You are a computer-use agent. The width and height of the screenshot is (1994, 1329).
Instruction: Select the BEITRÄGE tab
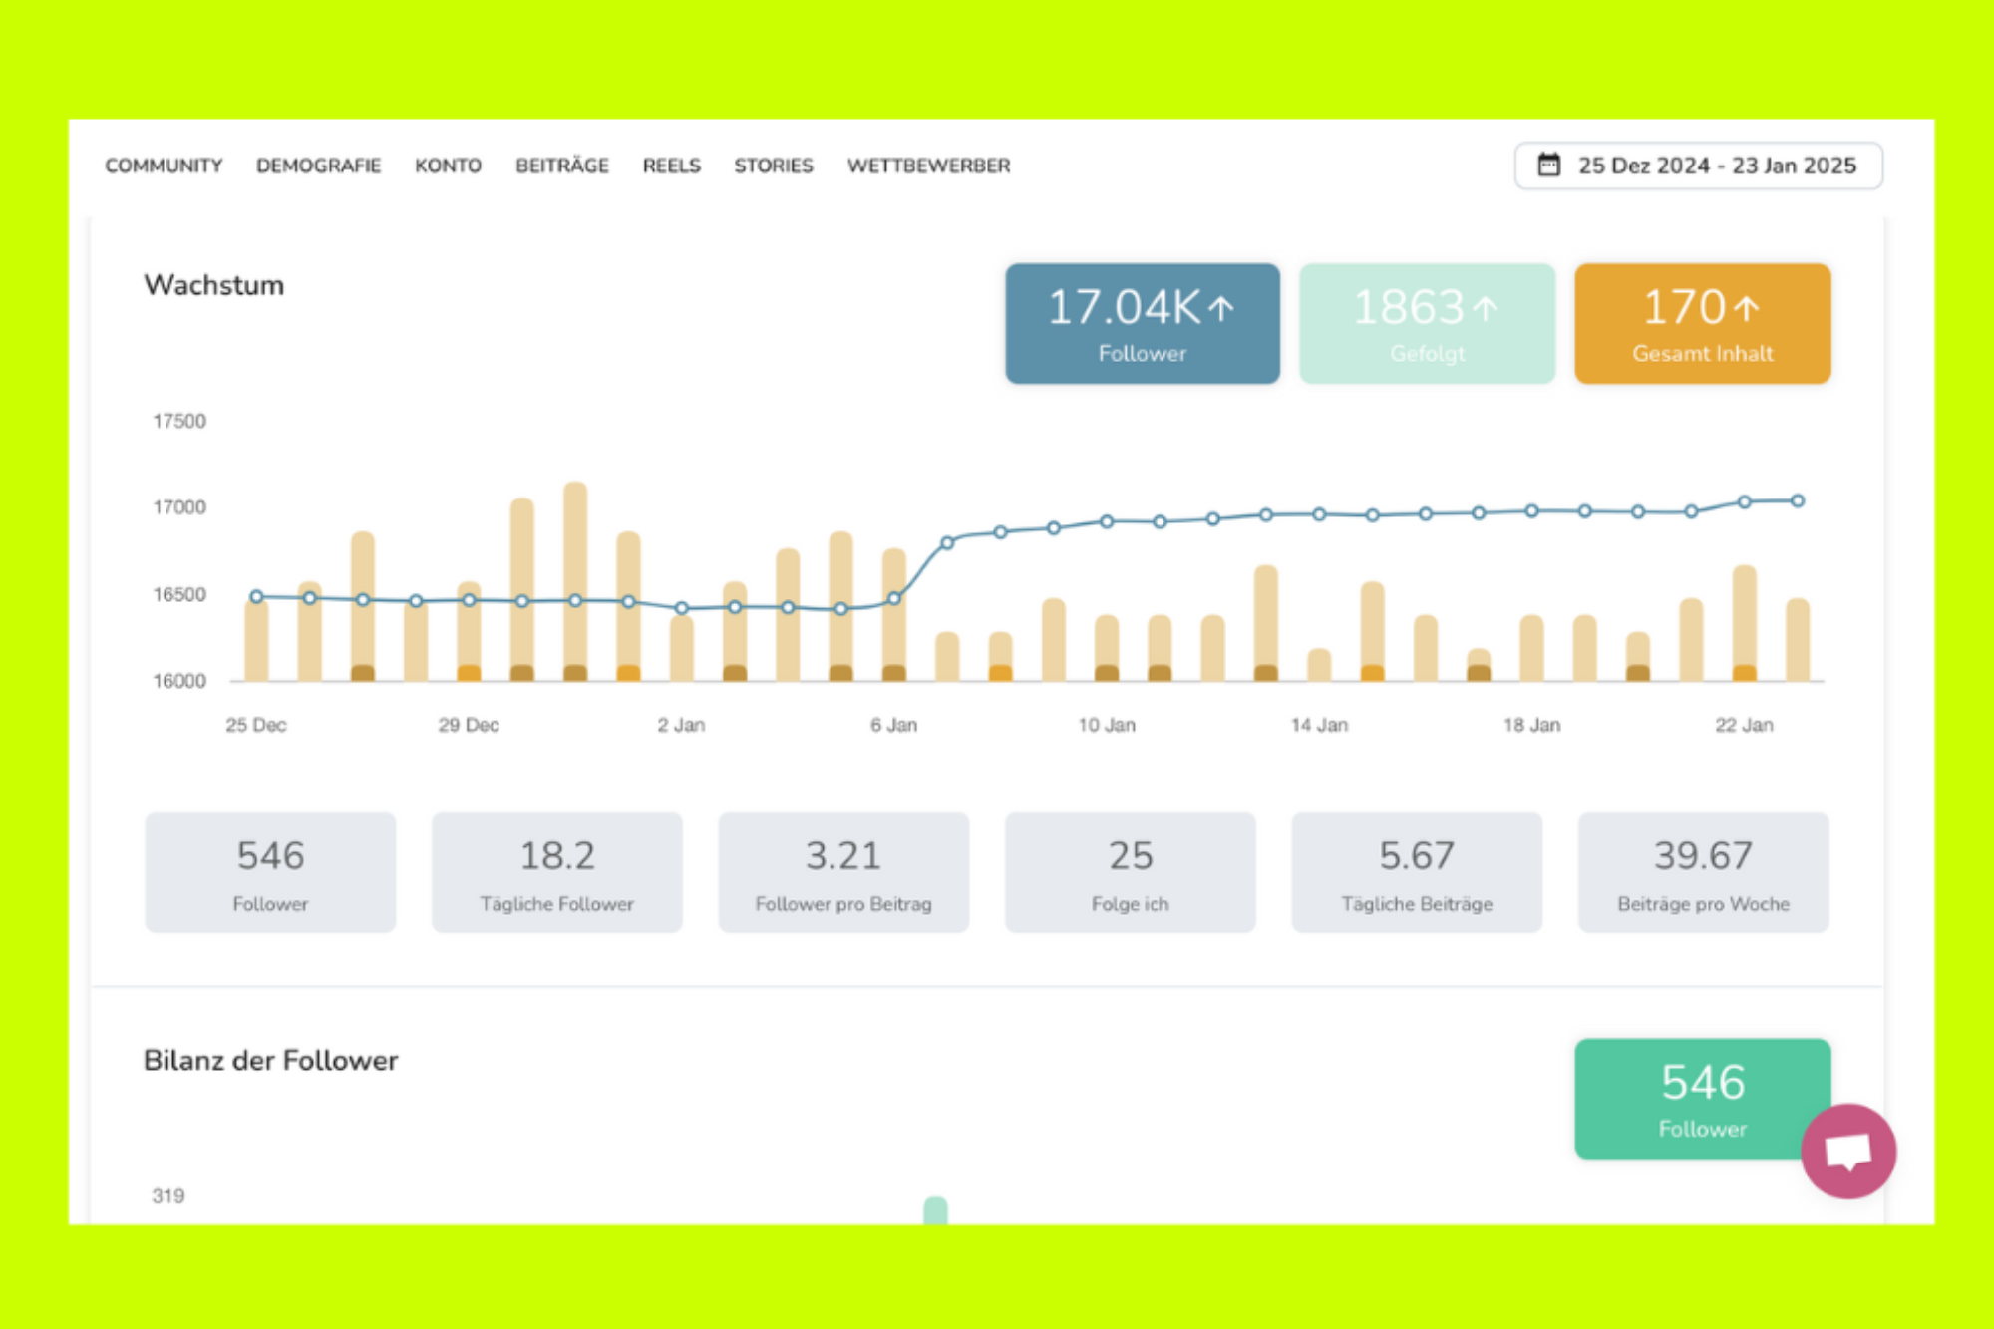tap(561, 166)
